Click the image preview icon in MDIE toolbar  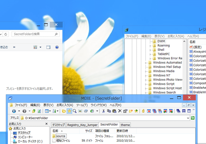pyautogui.click(x=80, y=111)
